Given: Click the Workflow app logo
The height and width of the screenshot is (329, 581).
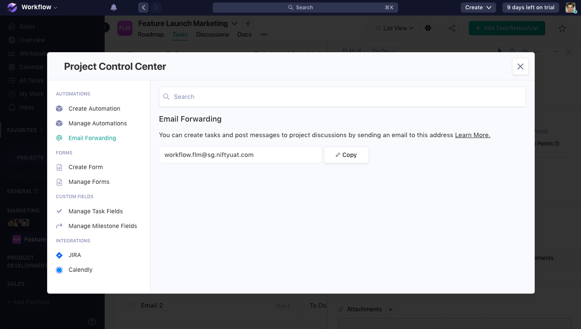Looking at the screenshot, I should (12, 8).
